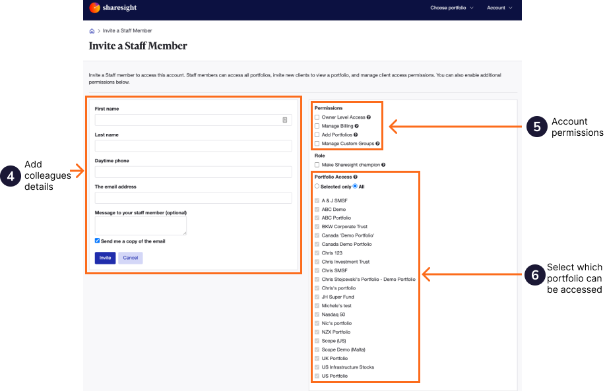This screenshot has width=605, height=391.
Task: Click the icon inside the First name field
Action: [x=284, y=119]
